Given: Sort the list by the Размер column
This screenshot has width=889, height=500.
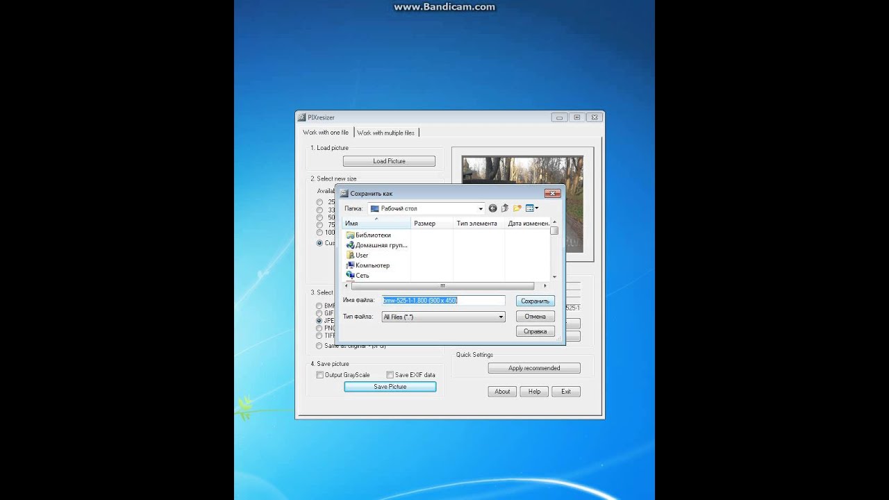Looking at the screenshot, I should [432, 224].
